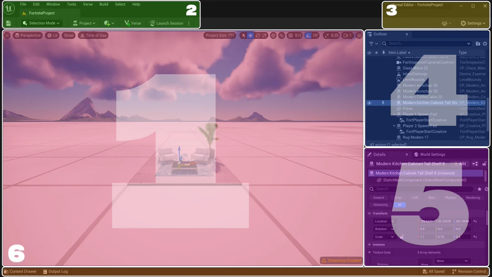
Task: Open the Perspective viewport dropdown
Action: (27, 35)
